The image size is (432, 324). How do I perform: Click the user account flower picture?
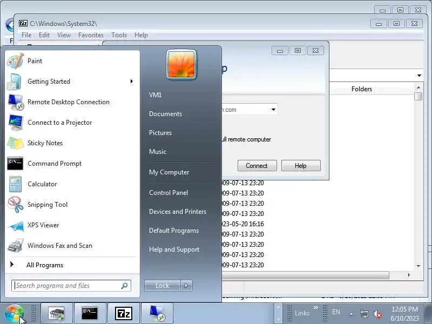pos(181,64)
